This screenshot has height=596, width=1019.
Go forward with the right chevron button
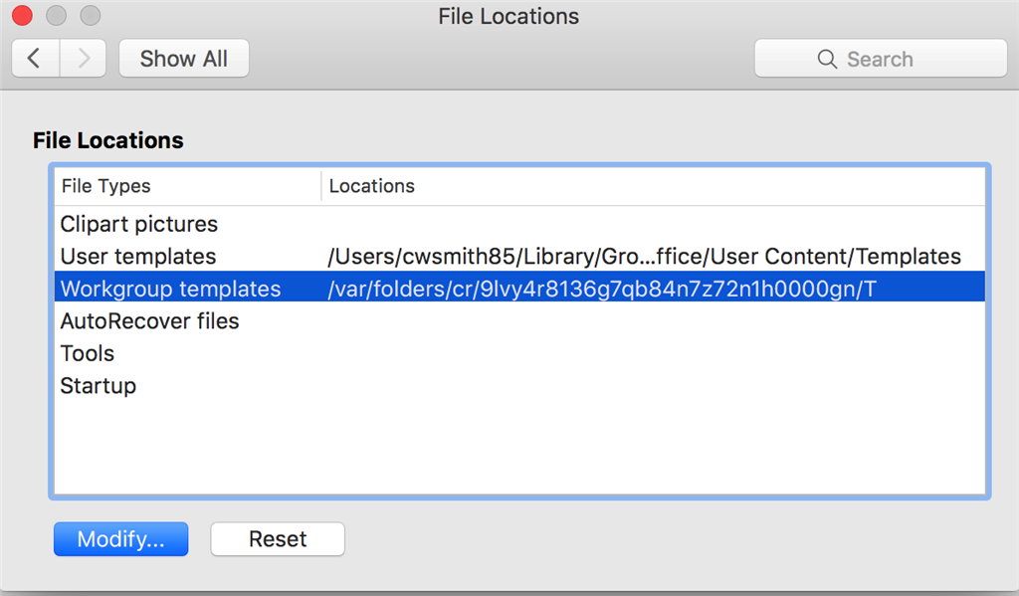(84, 59)
